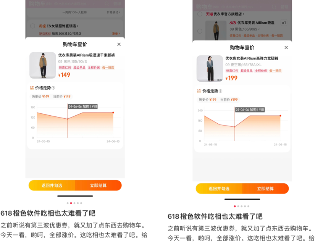The height and width of the screenshot is (242, 323).
Task: Click the help icon beside right 价格走势
Action: click(x=221, y=91)
